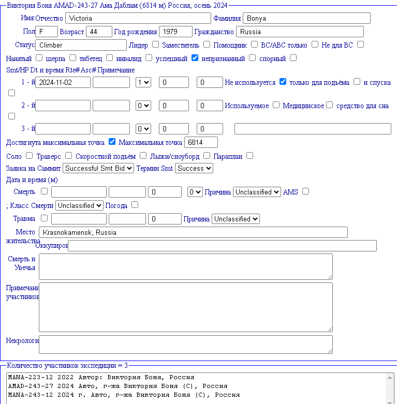Tick the Соло checkbox
397x404 pixels.
[x=29, y=156]
